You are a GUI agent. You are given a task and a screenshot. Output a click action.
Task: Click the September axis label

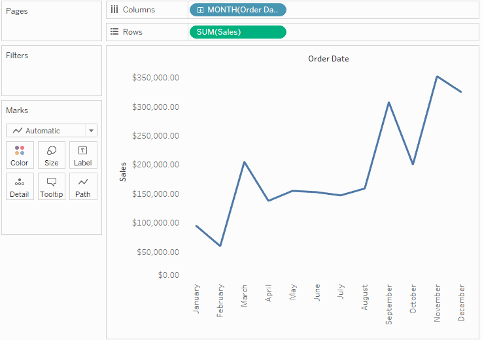[x=389, y=304]
